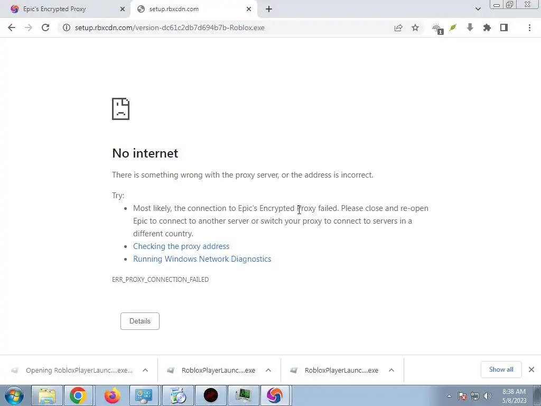Click the Details button

tap(139, 321)
